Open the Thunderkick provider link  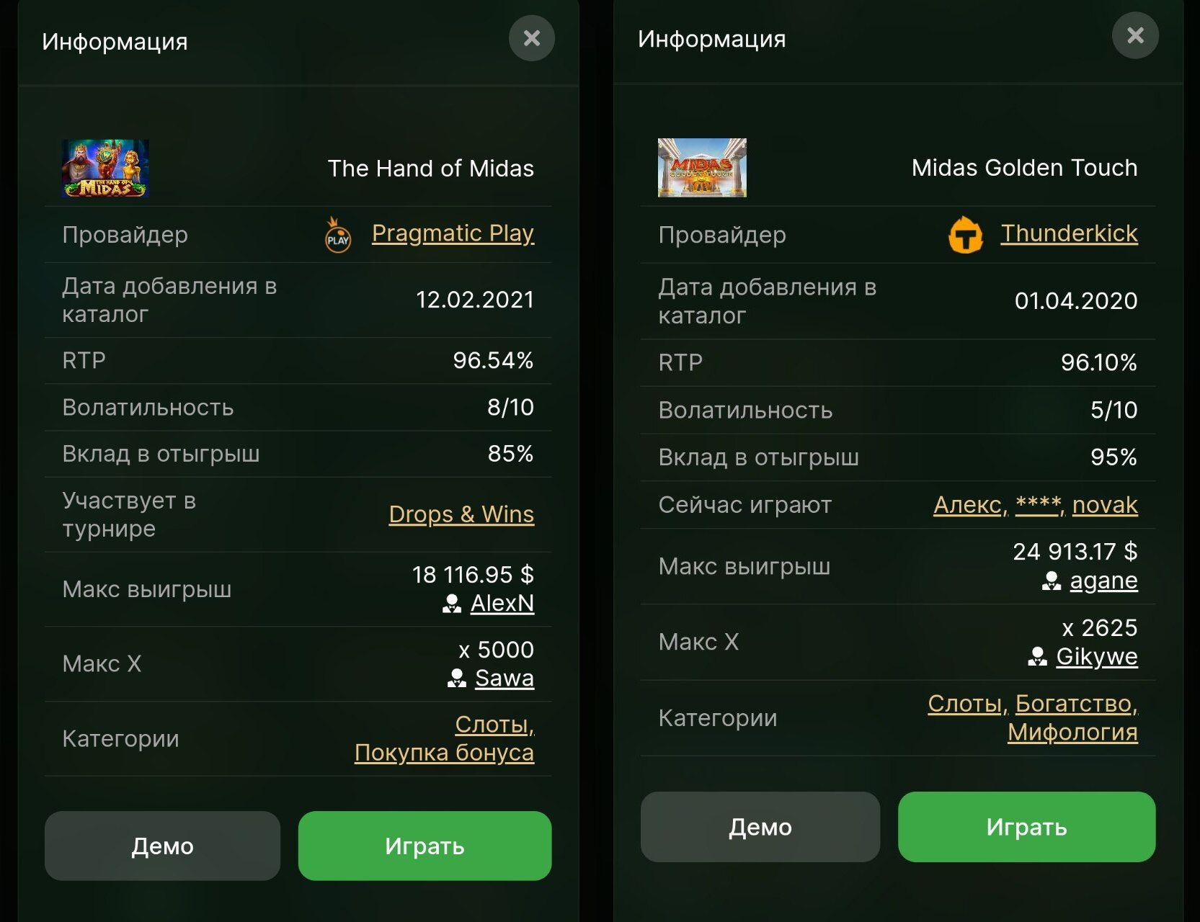1069,233
